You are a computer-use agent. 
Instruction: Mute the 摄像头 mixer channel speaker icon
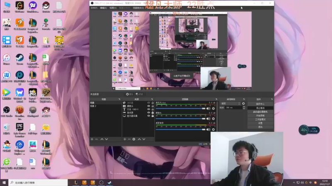208,119
